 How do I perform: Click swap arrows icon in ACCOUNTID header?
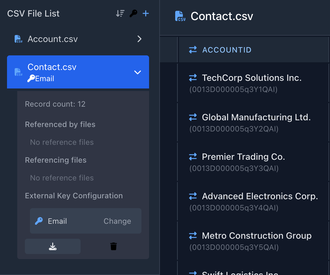pyautogui.click(x=193, y=50)
